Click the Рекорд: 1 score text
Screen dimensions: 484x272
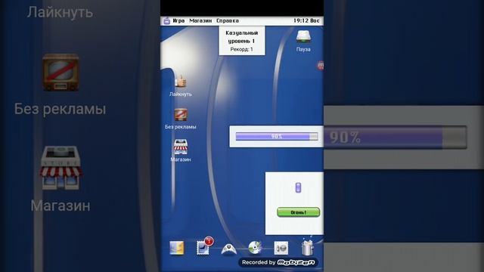(242, 49)
